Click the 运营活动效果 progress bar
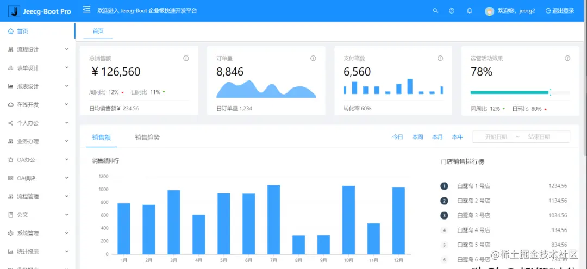Viewport: 587px width, 269px height. [x=520, y=92]
